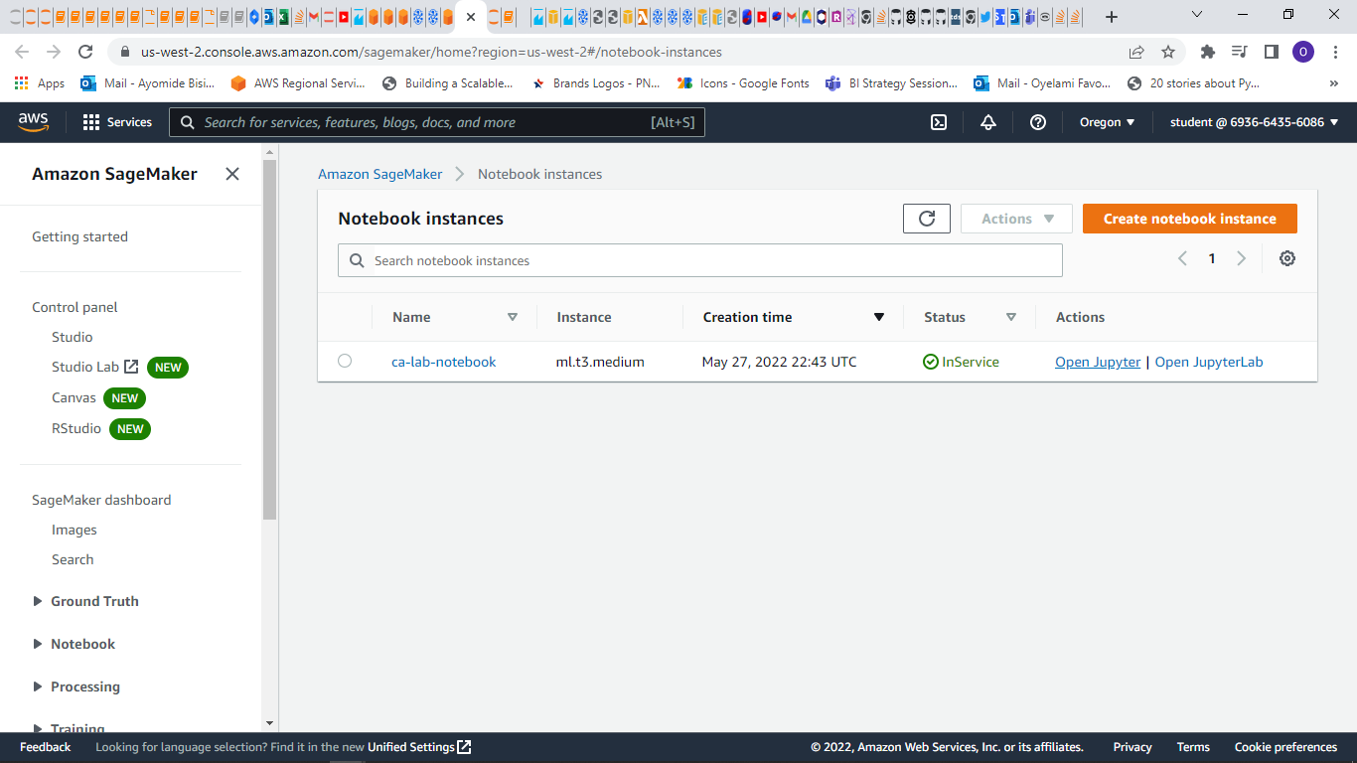Refresh the notebook instances list

click(926, 218)
